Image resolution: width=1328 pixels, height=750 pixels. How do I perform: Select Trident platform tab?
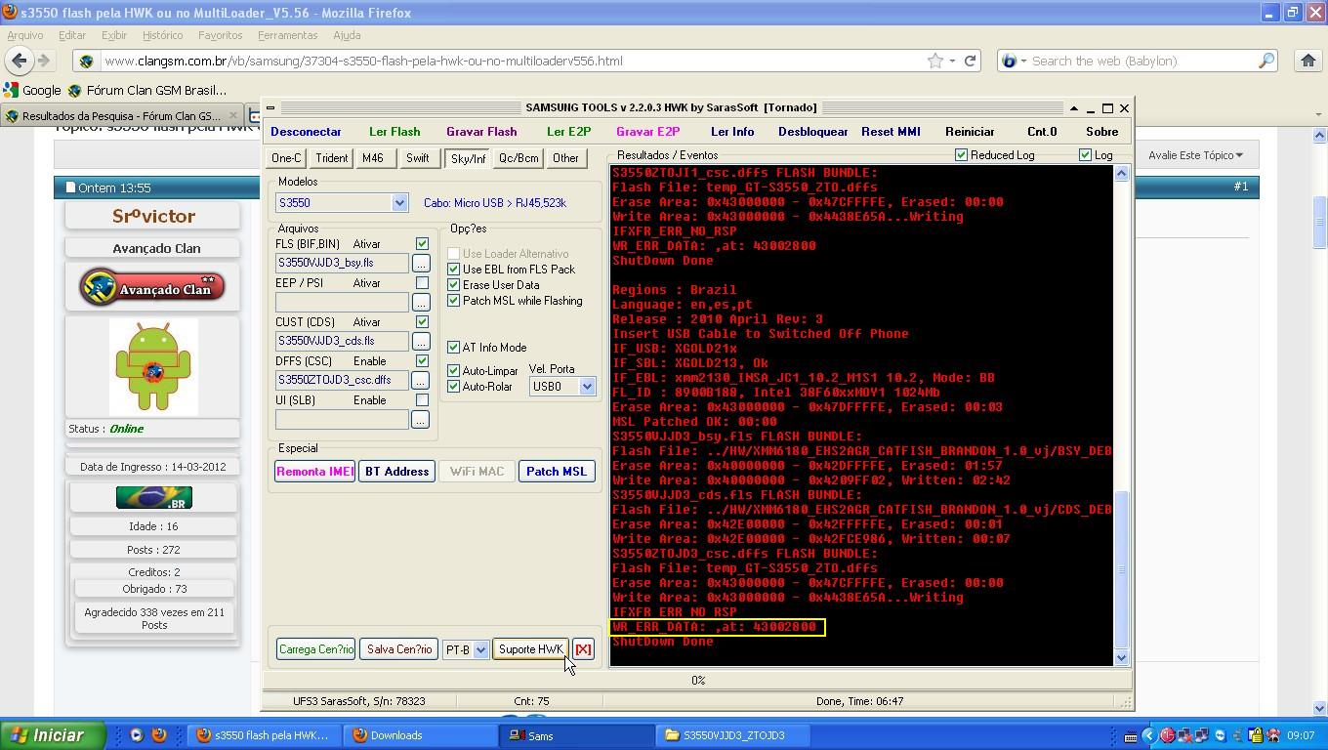[331, 158]
